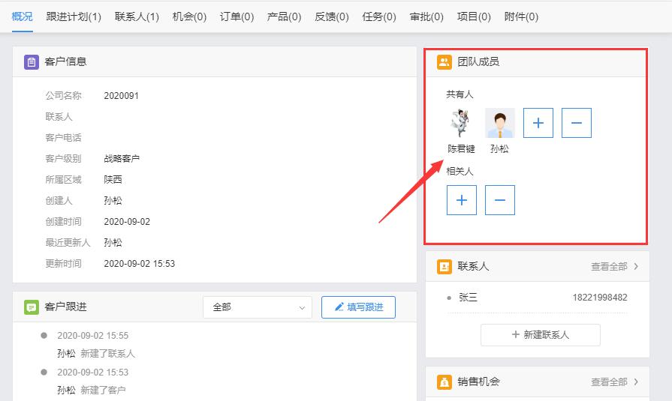Expand 联系人 list via 查看全部 chevron

click(636, 266)
